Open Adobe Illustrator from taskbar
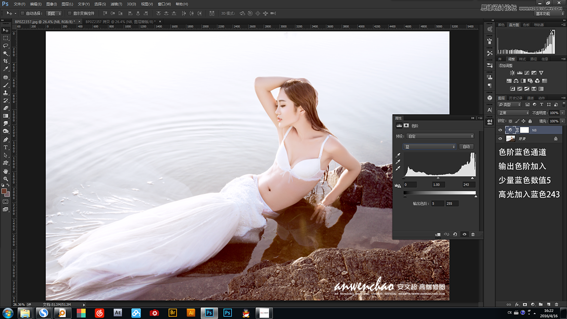 click(x=191, y=313)
